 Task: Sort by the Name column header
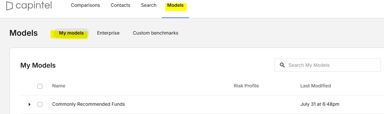(x=59, y=86)
